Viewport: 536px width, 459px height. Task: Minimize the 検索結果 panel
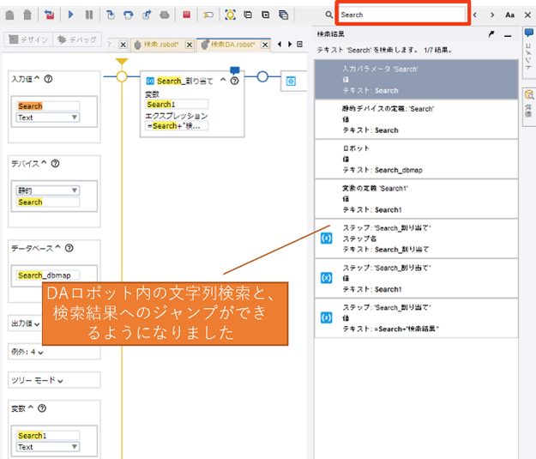[508, 35]
